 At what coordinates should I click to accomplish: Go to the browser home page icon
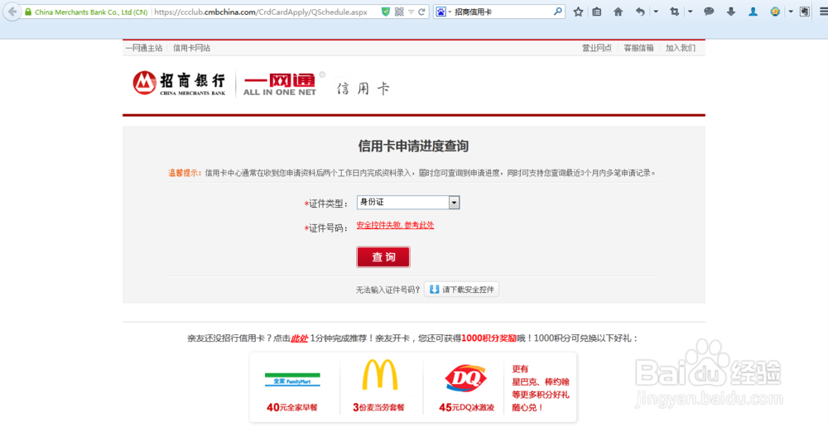618,12
